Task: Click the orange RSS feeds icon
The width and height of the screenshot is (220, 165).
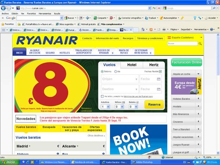Action: coord(151,29)
